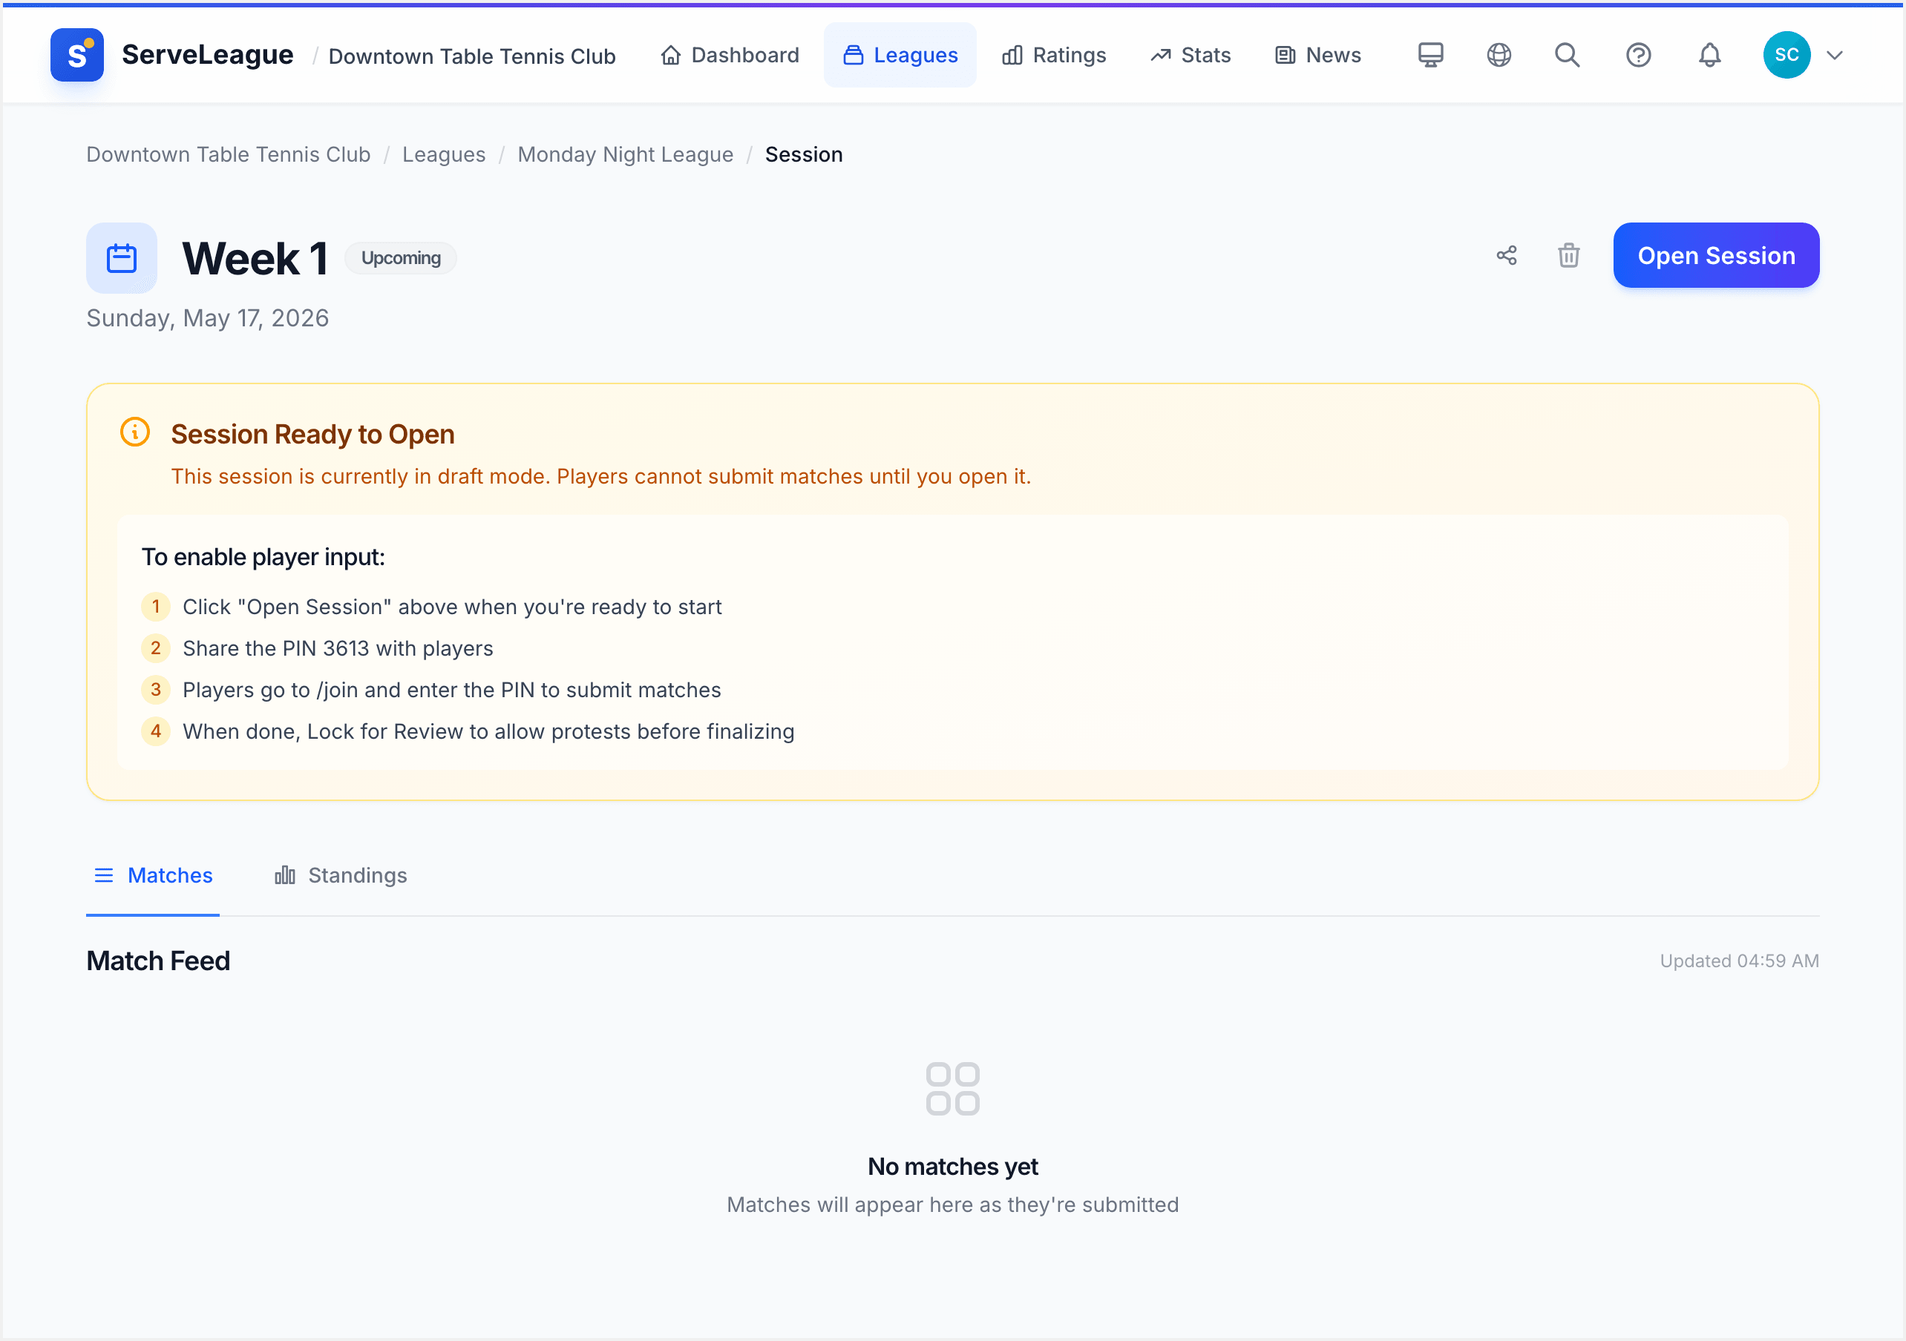Click the No matches yet message
This screenshot has height=1341, width=1906.
tap(953, 1167)
